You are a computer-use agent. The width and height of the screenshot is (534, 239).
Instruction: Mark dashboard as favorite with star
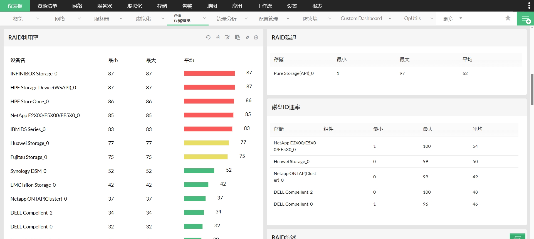click(x=508, y=18)
